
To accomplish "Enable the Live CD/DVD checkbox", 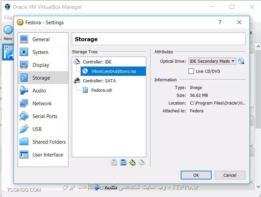I will pyautogui.click(x=191, y=71).
